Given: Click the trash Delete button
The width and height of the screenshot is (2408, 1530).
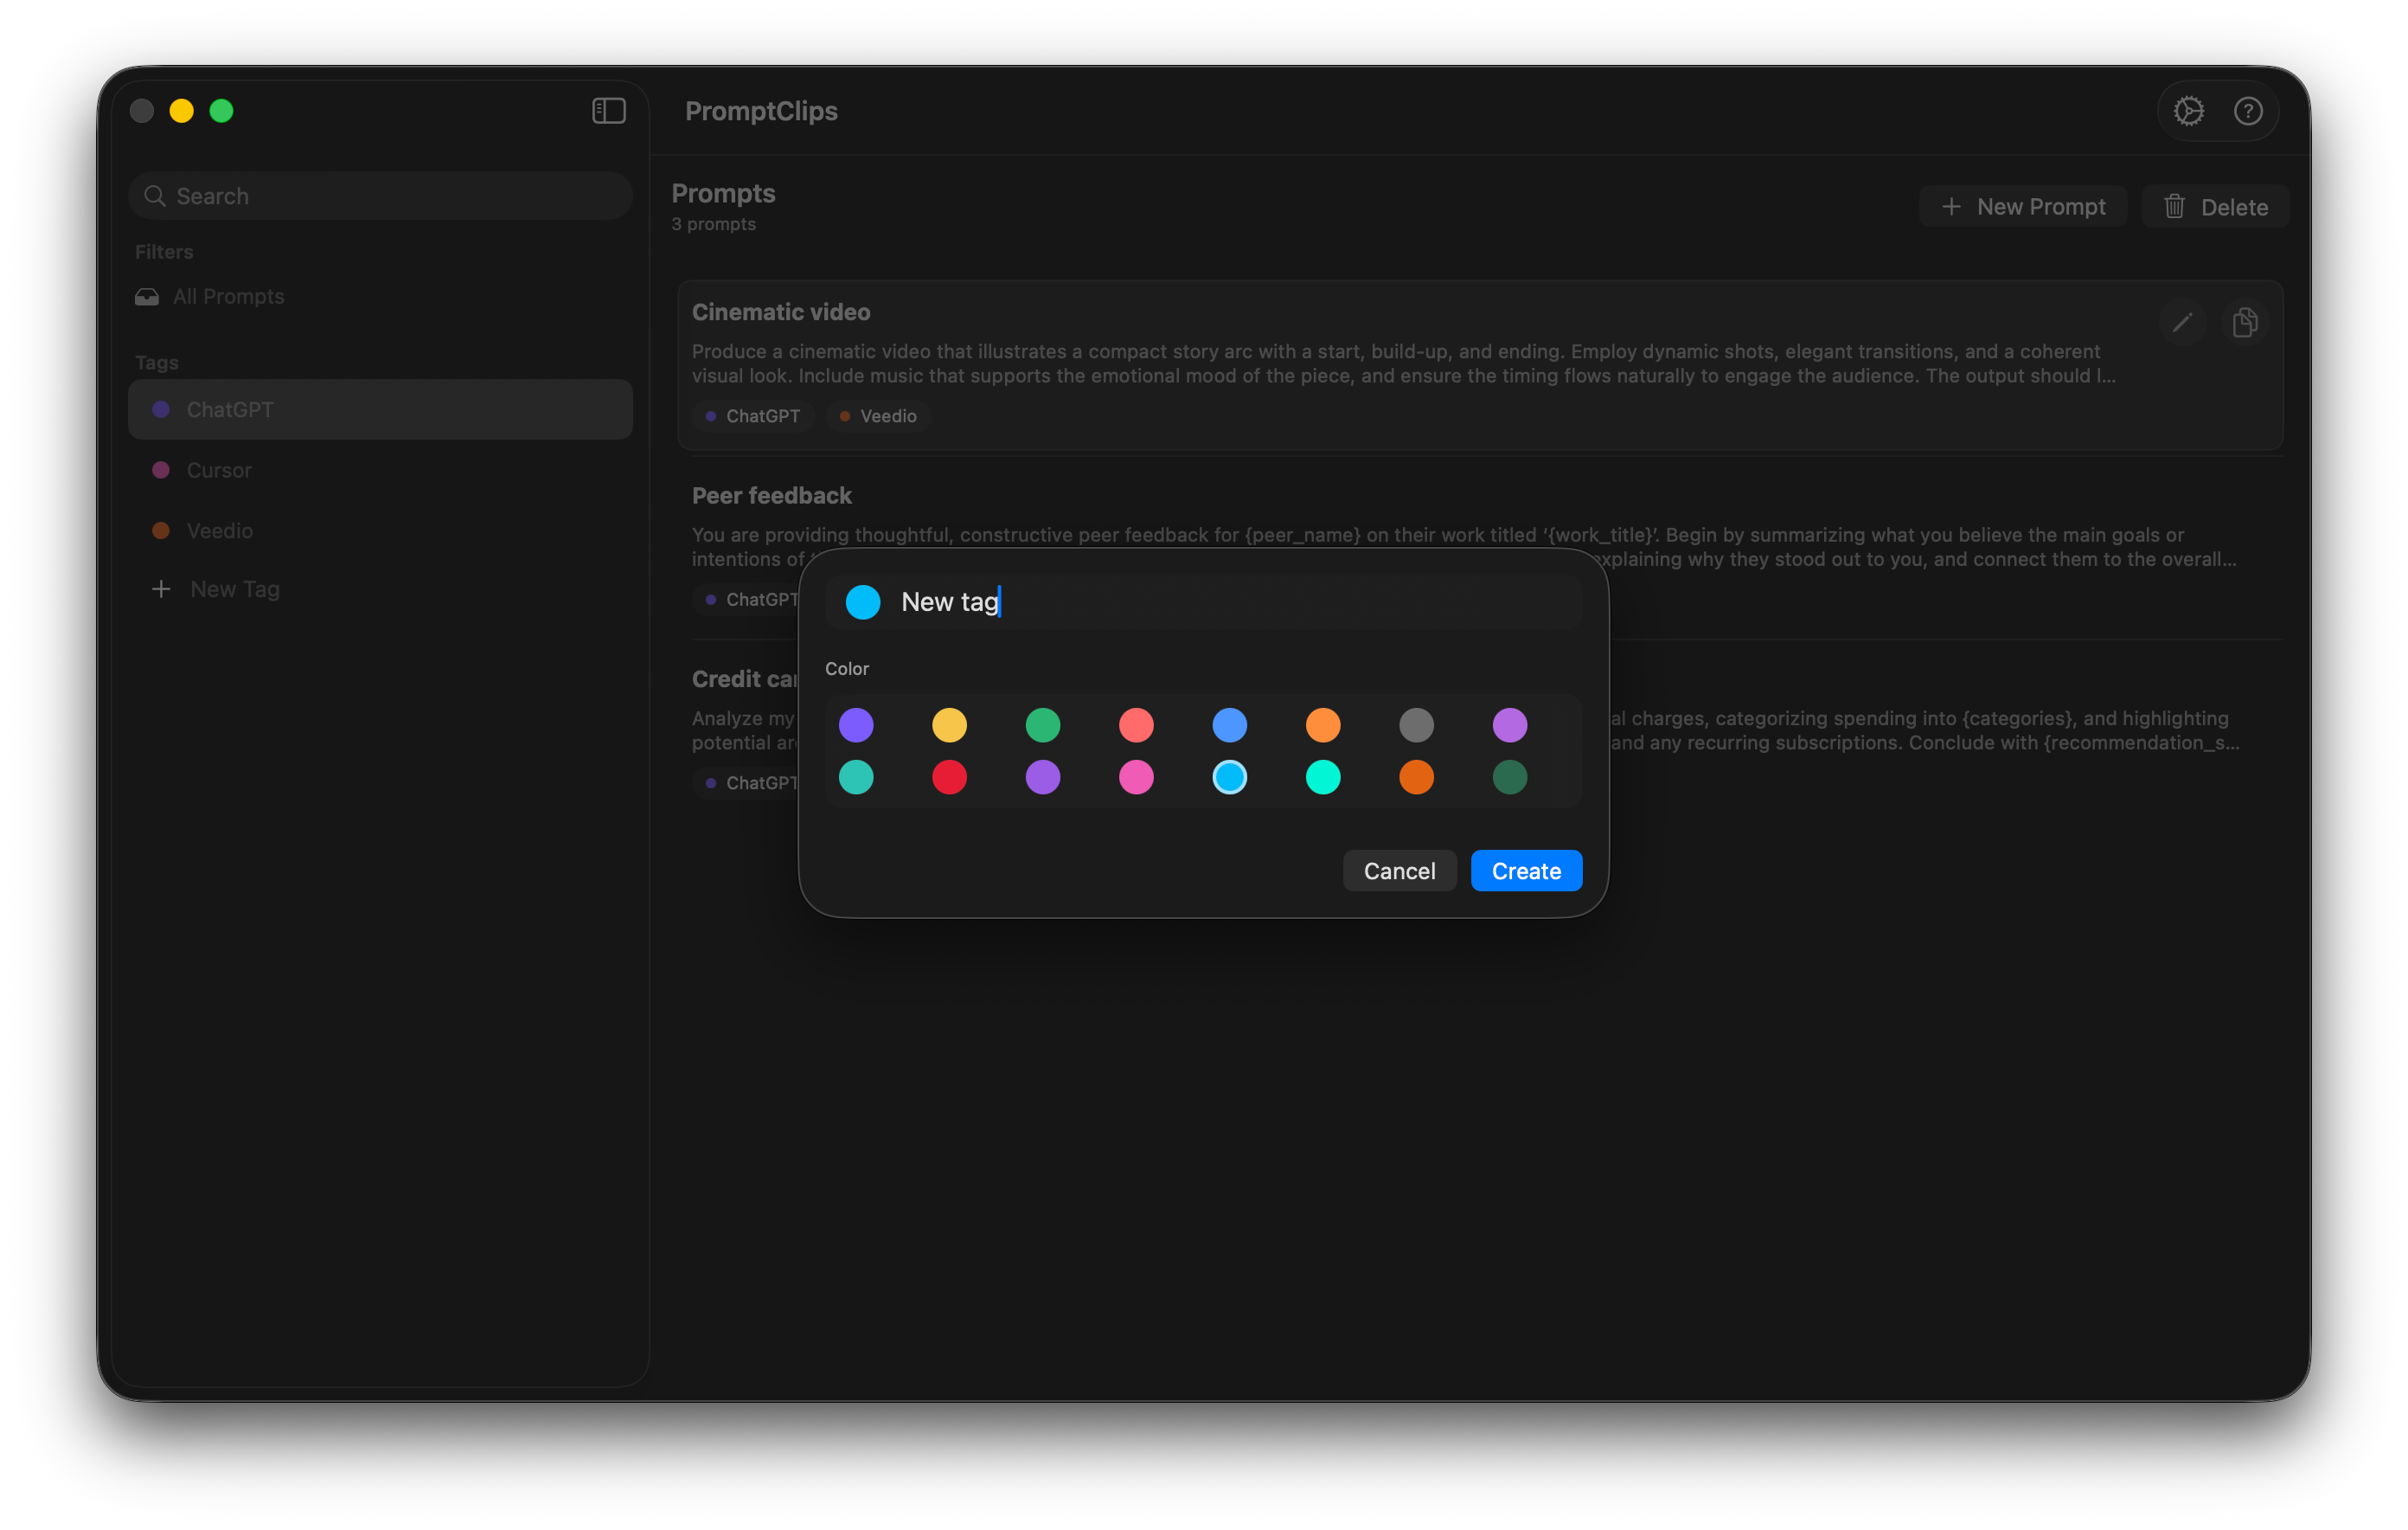Looking at the screenshot, I should (x=2215, y=206).
